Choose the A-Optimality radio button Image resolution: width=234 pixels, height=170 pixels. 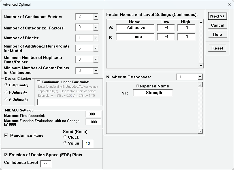[x=6, y=99]
